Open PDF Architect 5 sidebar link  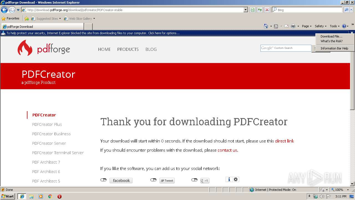(46, 181)
